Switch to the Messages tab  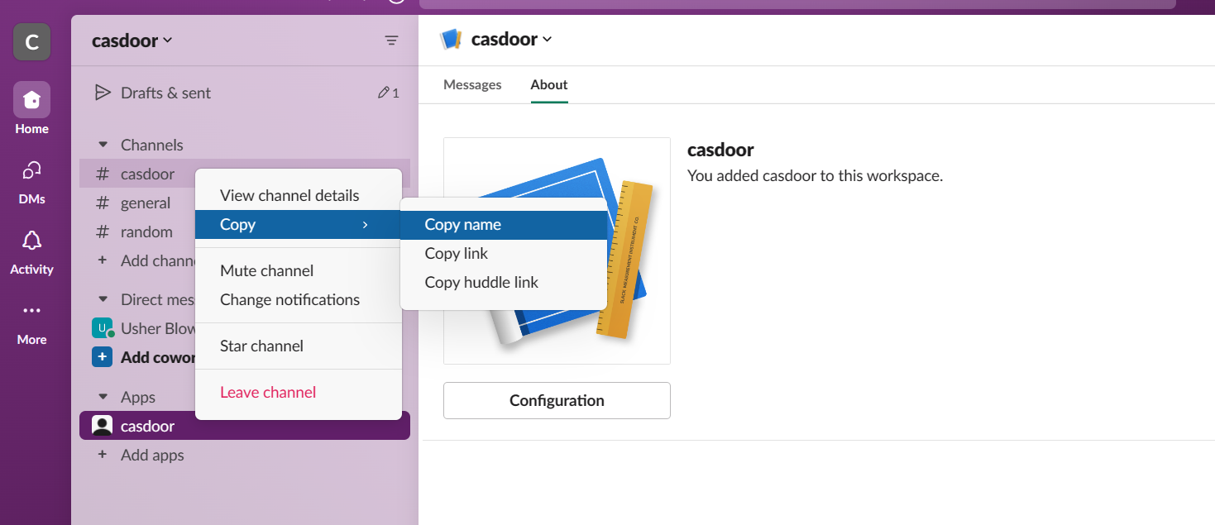coord(472,84)
